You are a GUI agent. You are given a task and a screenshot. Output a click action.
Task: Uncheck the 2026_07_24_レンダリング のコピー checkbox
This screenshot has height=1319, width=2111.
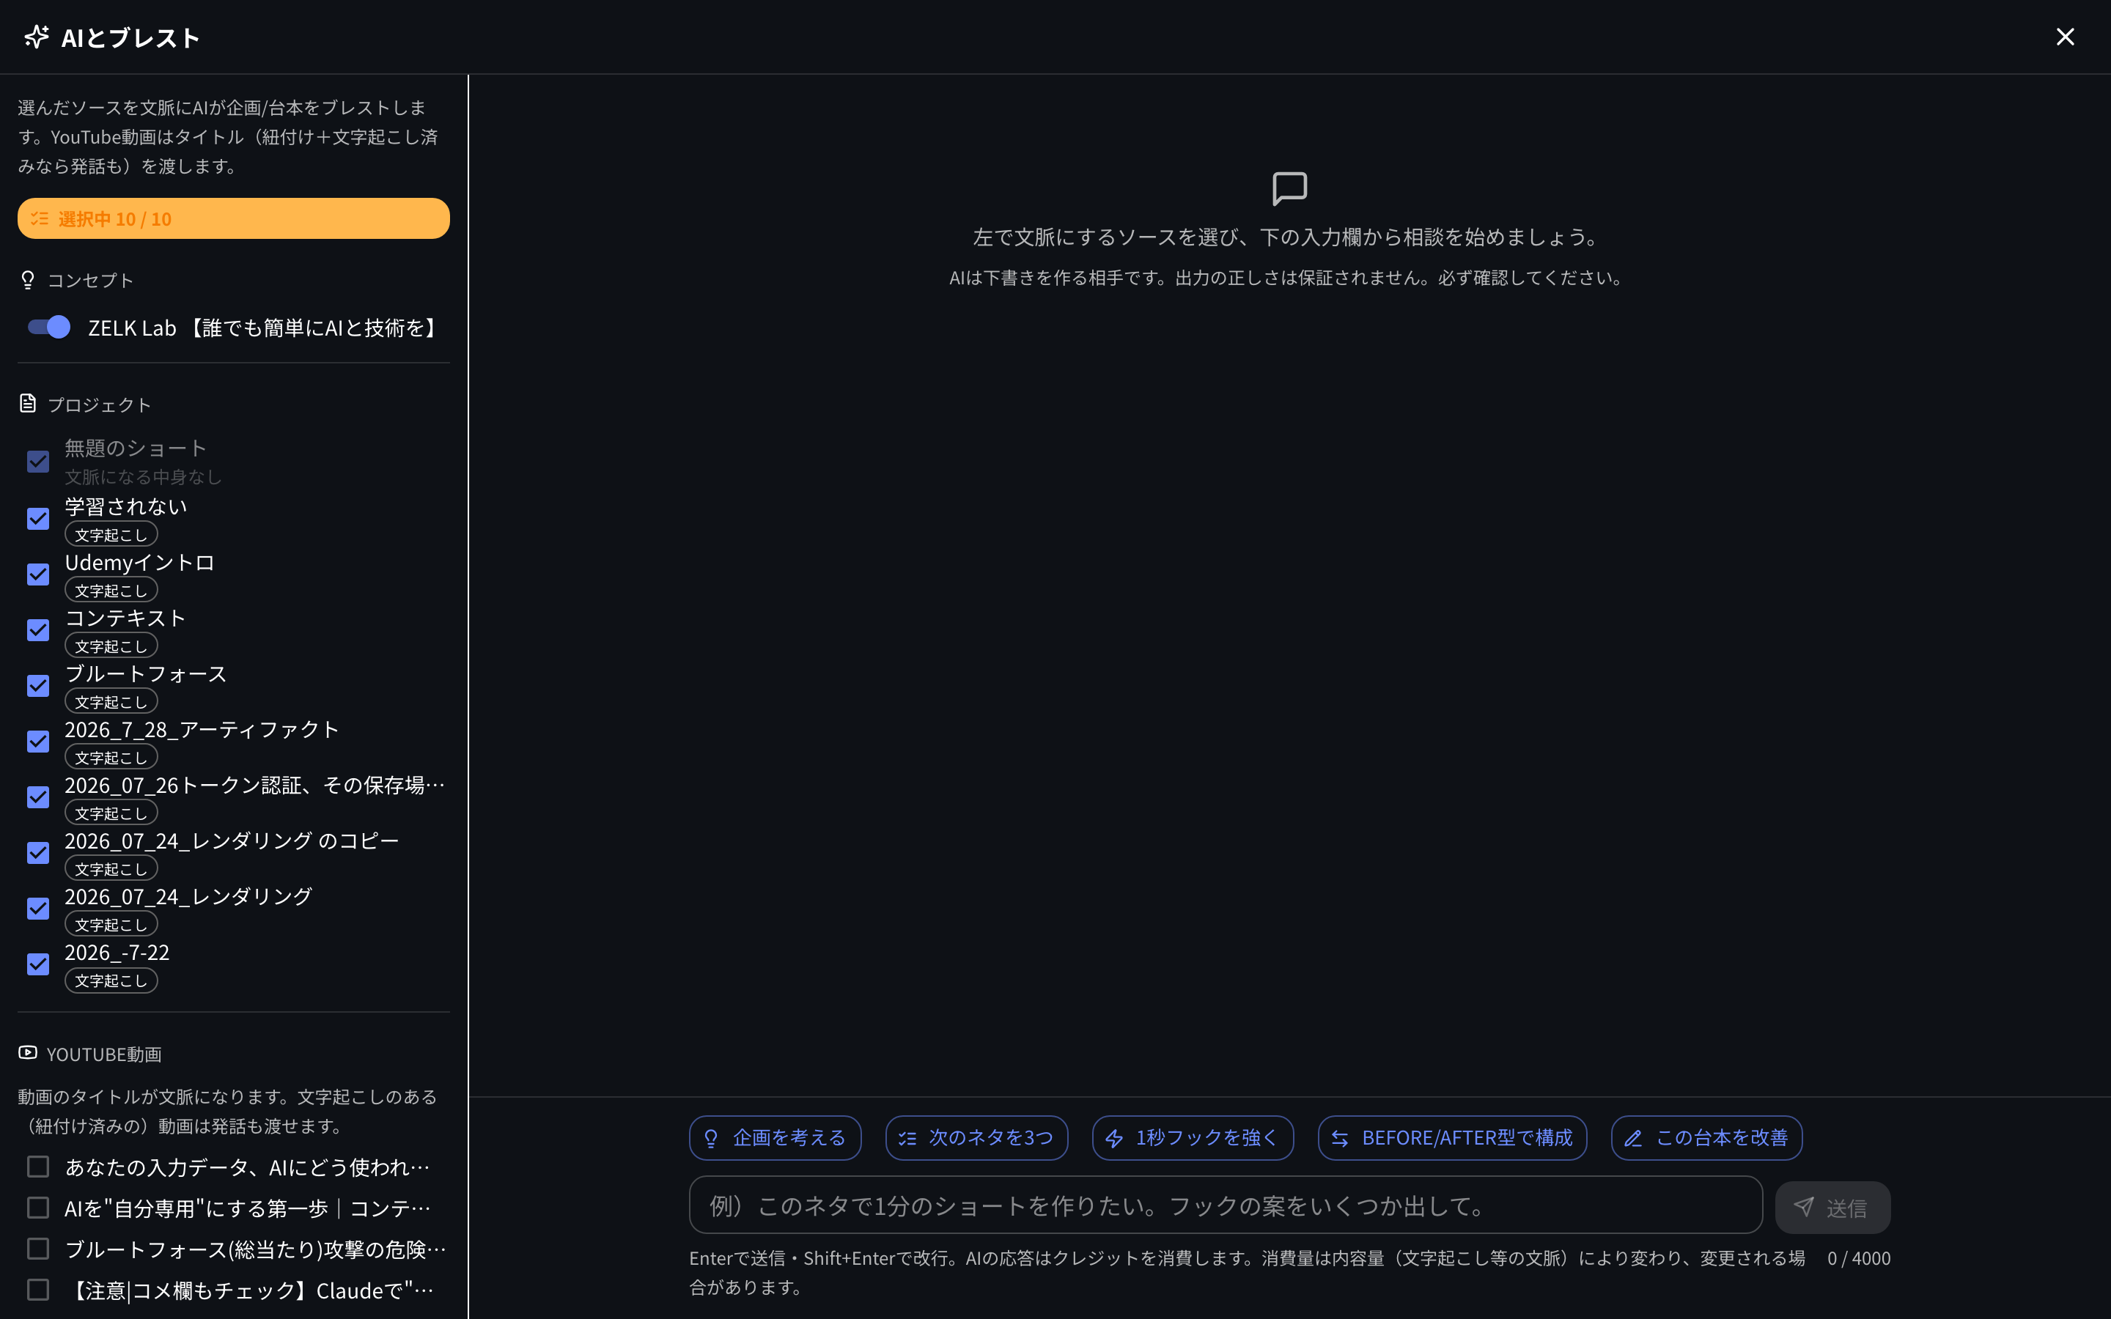click(x=38, y=853)
